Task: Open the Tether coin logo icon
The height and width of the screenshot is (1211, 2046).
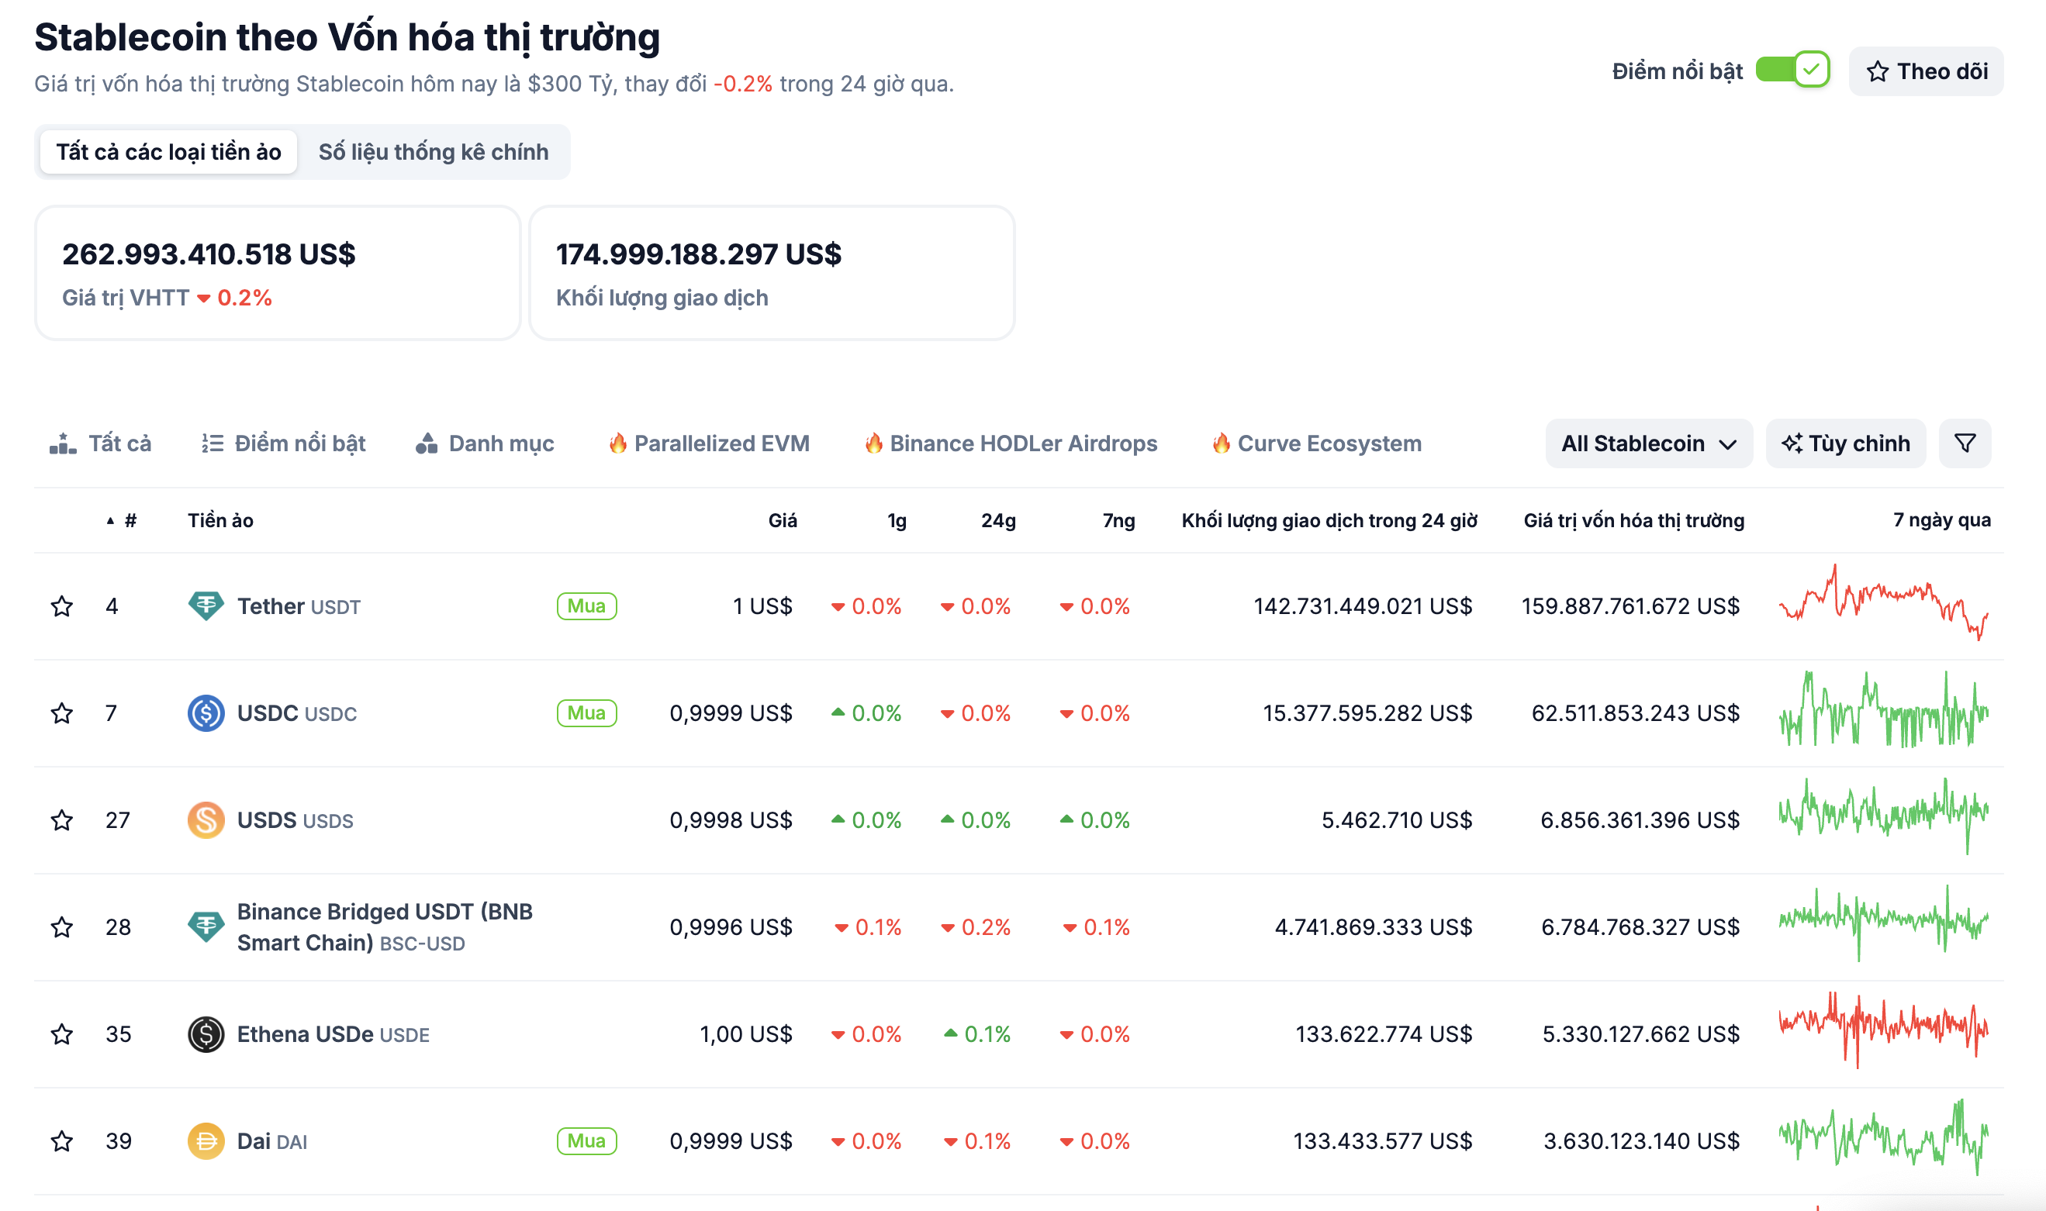Action: click(x=206, y=605)
